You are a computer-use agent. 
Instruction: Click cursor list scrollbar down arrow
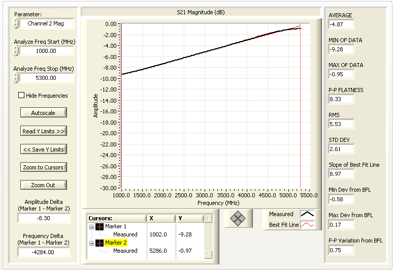click(x=208, y=255)
